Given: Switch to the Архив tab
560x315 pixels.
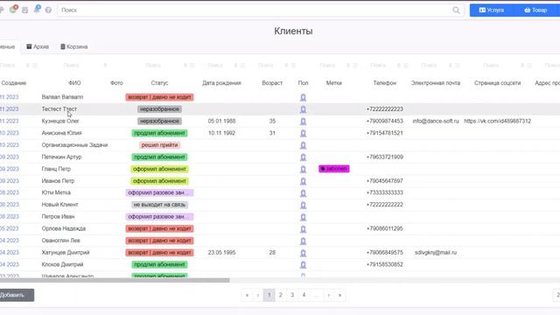Looking at the screenshot, I should (38, 46).
